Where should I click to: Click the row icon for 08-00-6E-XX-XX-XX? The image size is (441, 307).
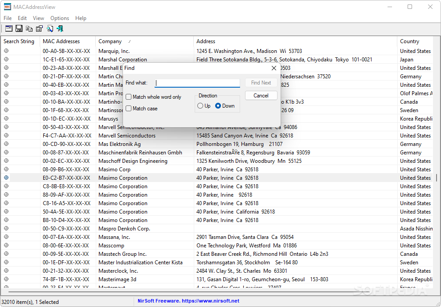pos(6,245)
